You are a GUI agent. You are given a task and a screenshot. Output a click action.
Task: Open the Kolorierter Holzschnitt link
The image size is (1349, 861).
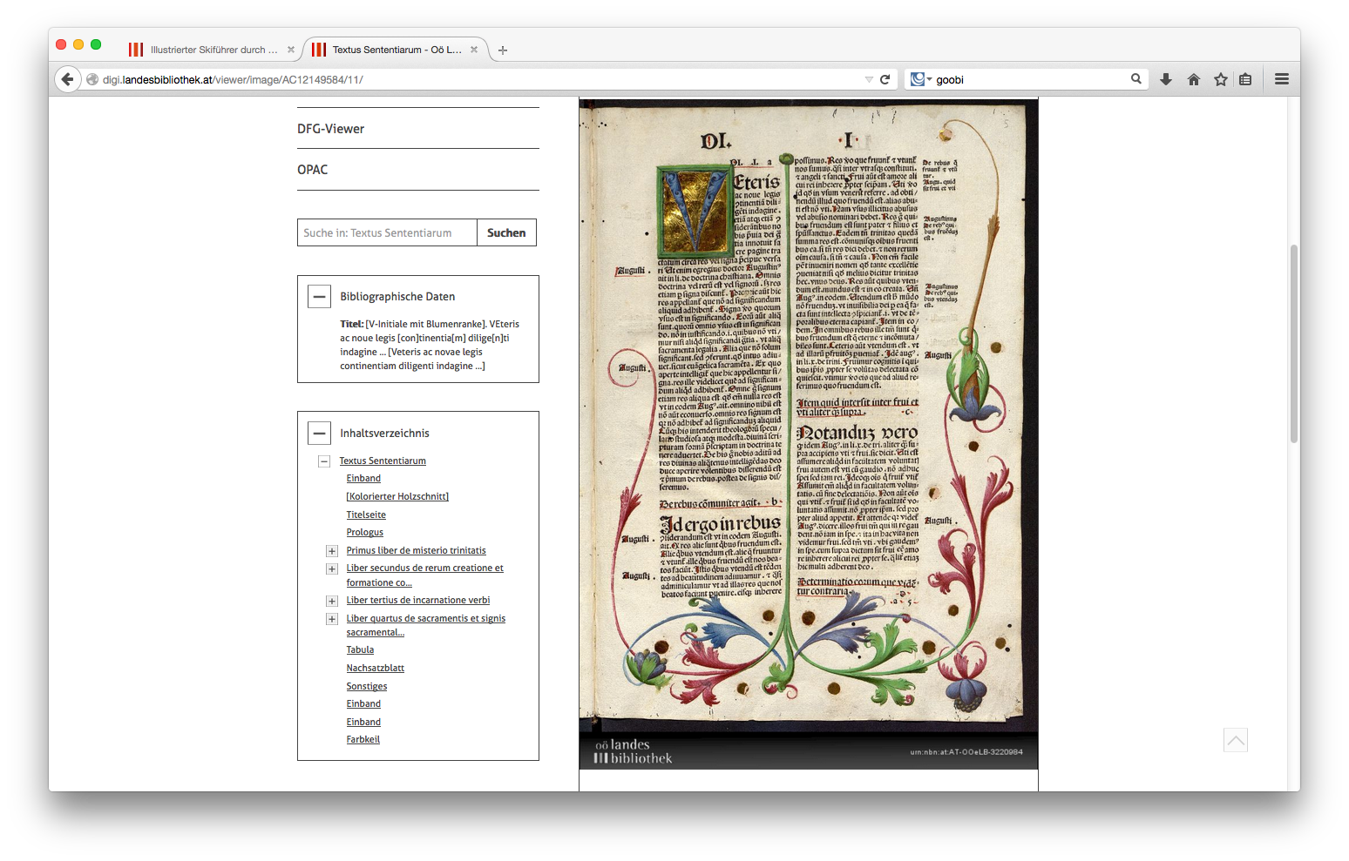pyautogui.click(x=397, y=497)
